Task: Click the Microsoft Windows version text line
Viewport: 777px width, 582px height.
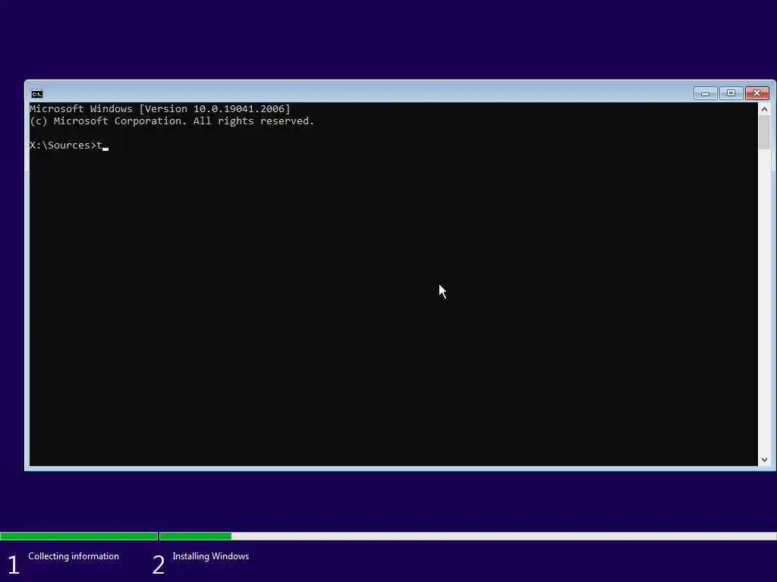Action: coord(160,109)
